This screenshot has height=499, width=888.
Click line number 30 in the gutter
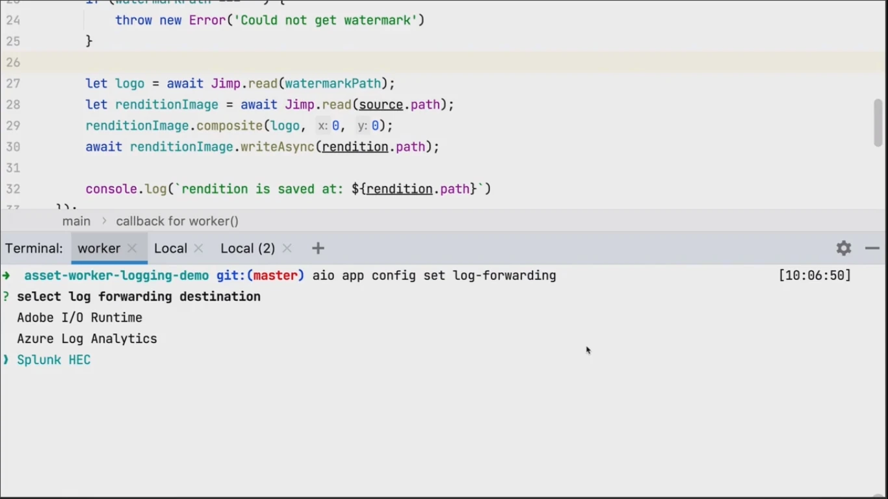pyautogui.click(x=13, y=147)
